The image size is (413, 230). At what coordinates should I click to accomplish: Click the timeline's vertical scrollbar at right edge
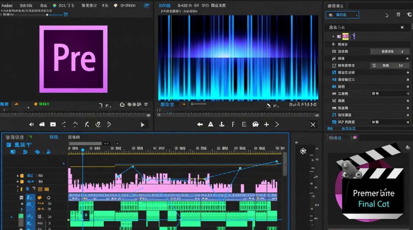tap(285, 164)
